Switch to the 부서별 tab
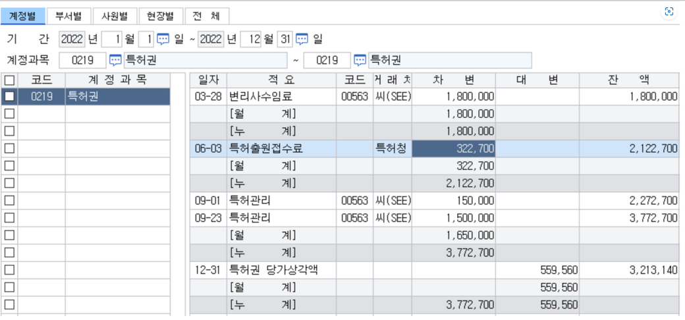 pyautogui.click(x=68, y=16)
